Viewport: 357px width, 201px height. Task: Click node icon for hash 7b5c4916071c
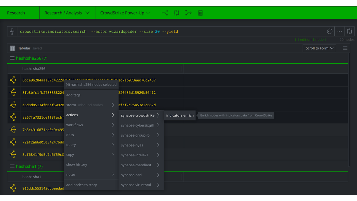point(13,130)
